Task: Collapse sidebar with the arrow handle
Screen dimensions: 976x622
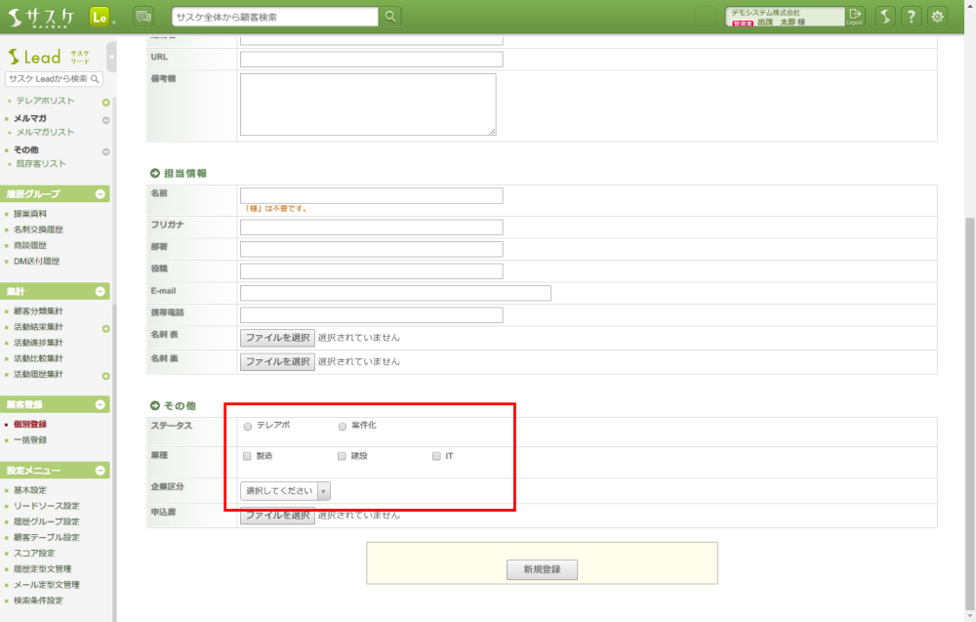Action: 112,57
